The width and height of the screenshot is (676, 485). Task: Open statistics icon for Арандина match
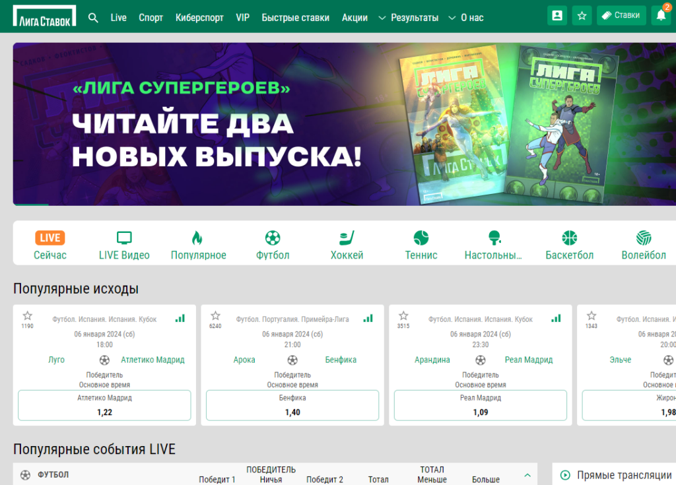pos(556,319)
